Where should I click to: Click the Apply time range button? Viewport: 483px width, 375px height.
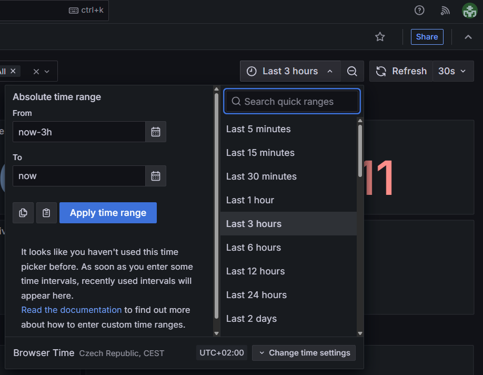(x=108, y=213)
